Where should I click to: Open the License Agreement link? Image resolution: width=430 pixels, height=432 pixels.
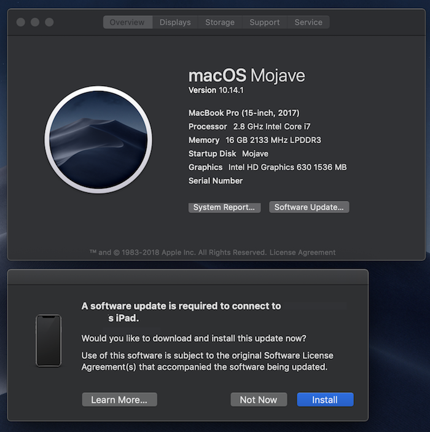[x=302, y=253]
